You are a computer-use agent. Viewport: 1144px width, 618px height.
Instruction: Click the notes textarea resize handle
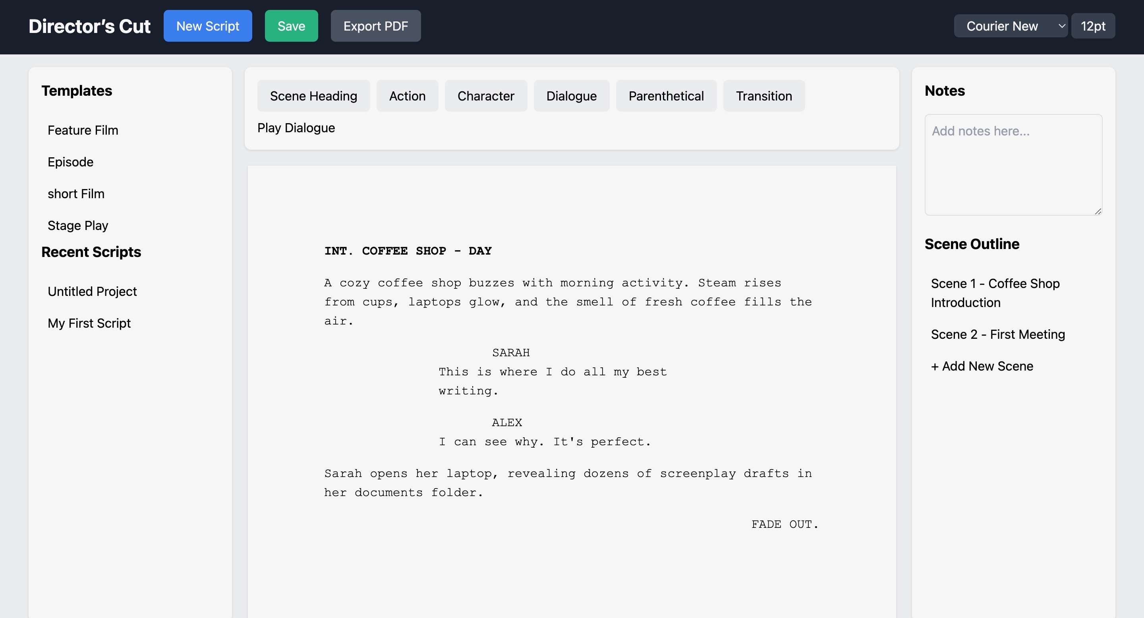point(1098,211)
